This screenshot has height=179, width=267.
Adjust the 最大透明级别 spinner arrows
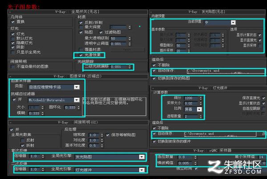click(x=130, y=39)
